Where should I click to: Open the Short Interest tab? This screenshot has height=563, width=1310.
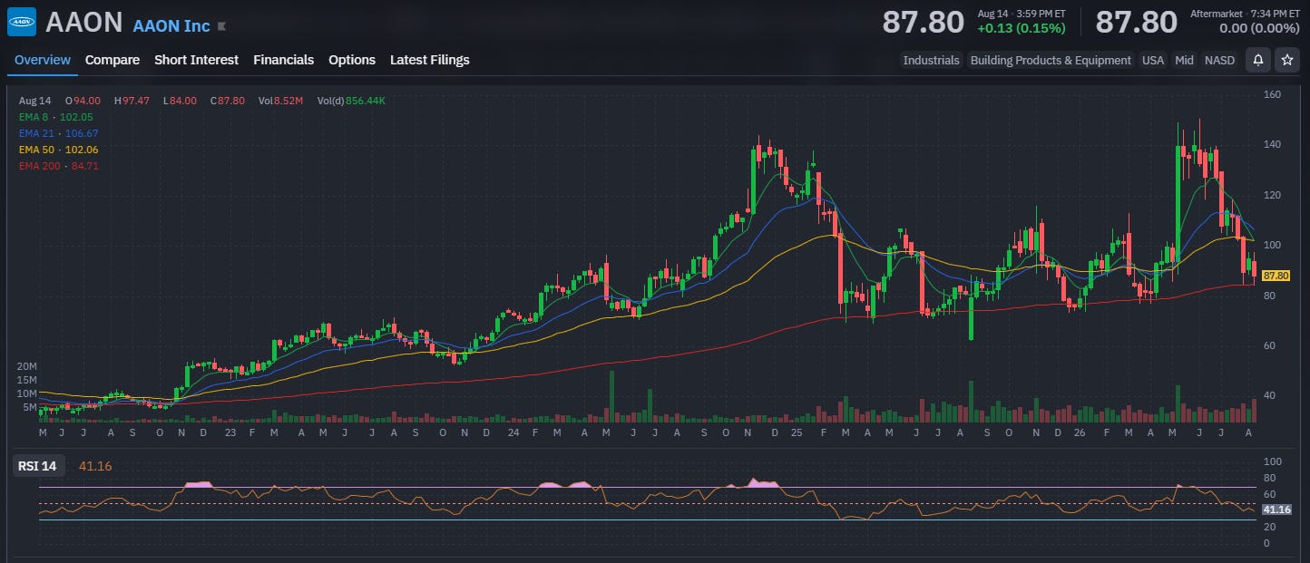click(196, 60)
